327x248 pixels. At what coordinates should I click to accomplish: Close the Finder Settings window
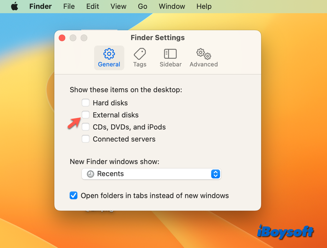(x=62, y=38)
